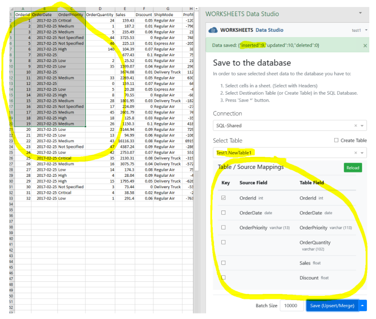Select the OrderPriority header cell in the sheet

tap(72, 15)
